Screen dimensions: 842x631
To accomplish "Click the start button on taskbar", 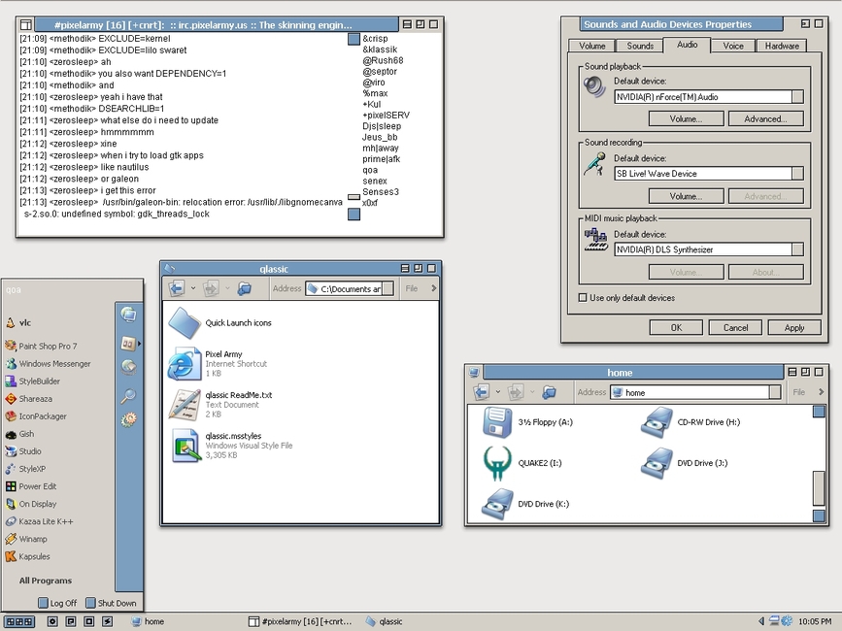I will [x=19, y=621].
